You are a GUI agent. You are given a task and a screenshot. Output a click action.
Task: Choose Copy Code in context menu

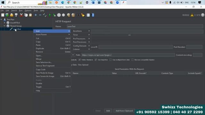pyautogui.click(x=52, y=70)
